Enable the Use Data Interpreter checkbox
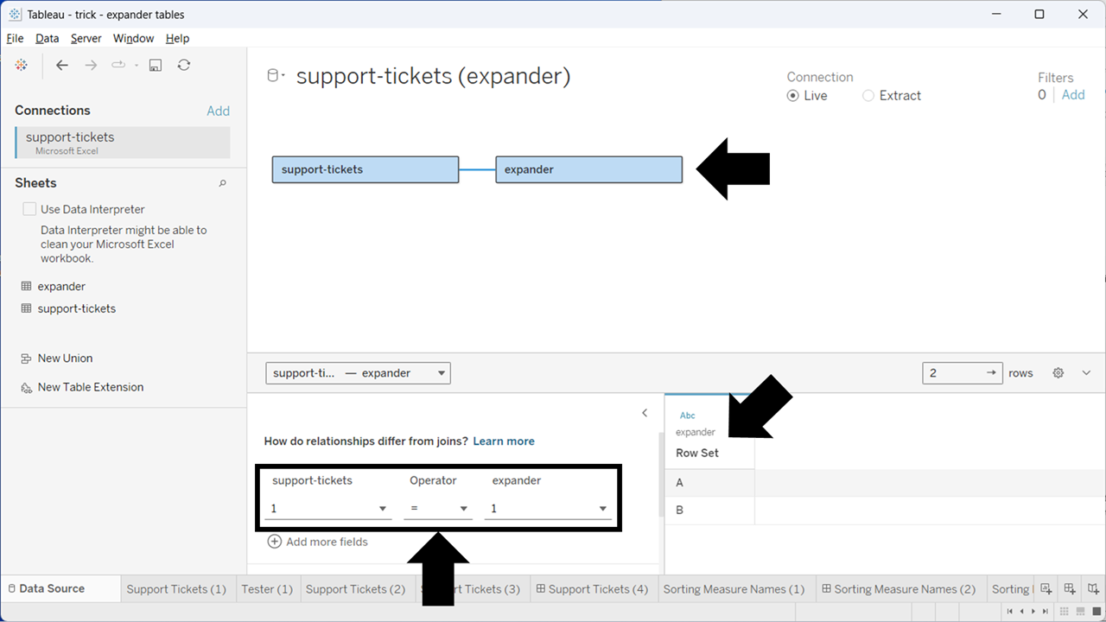The width and height of the screenshot is (1106, 622). pyautogui.click(x=30, y=209)
